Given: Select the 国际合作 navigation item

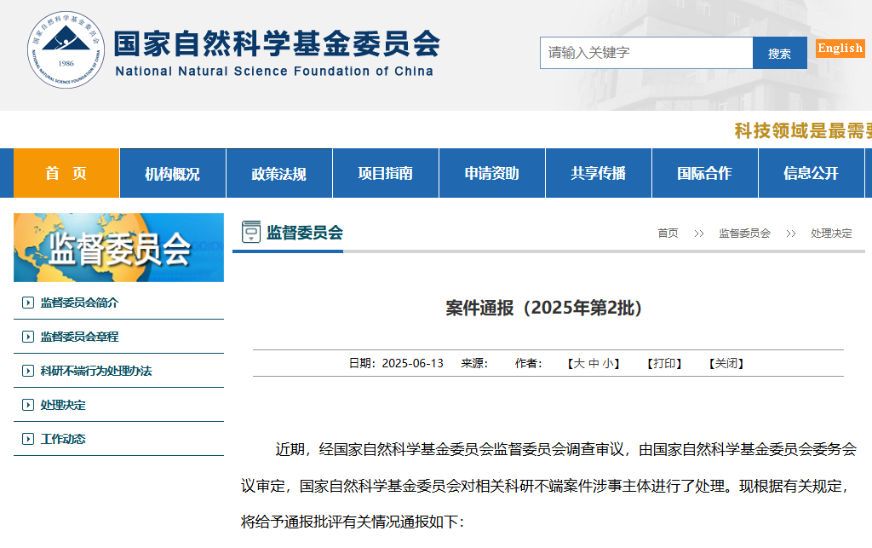Looking at the screenshot, I should click(x=704, y=173).
